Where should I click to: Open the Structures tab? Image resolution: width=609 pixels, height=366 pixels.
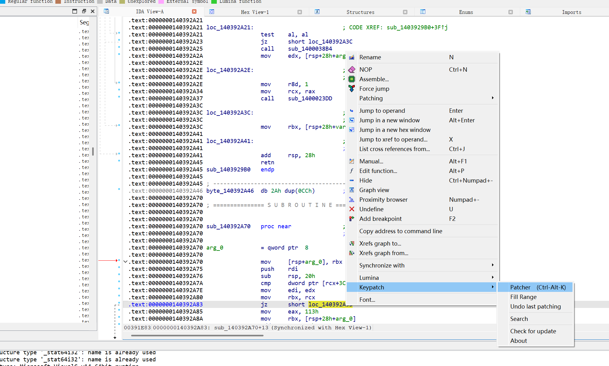click(x=360, y=12)
